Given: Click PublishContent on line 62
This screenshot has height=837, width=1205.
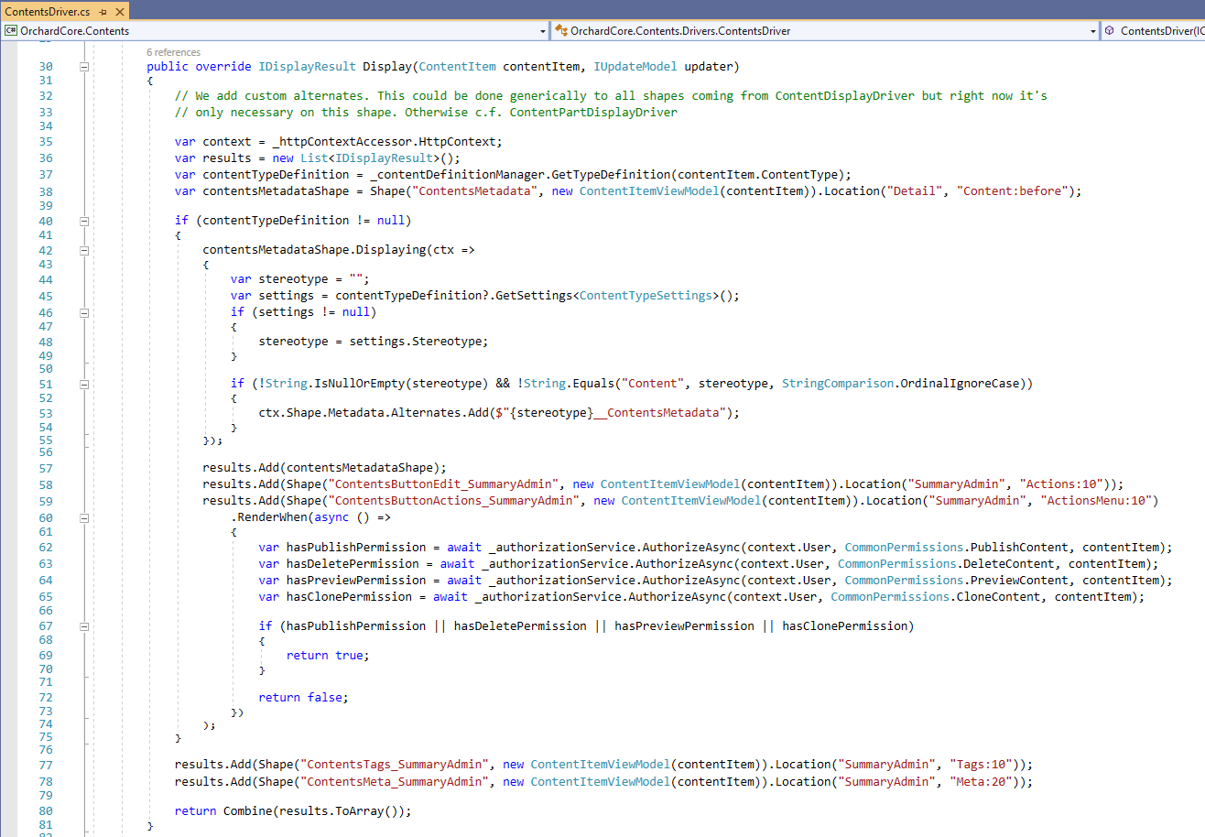Looking at the screenshot, I should pos(1019,548).
